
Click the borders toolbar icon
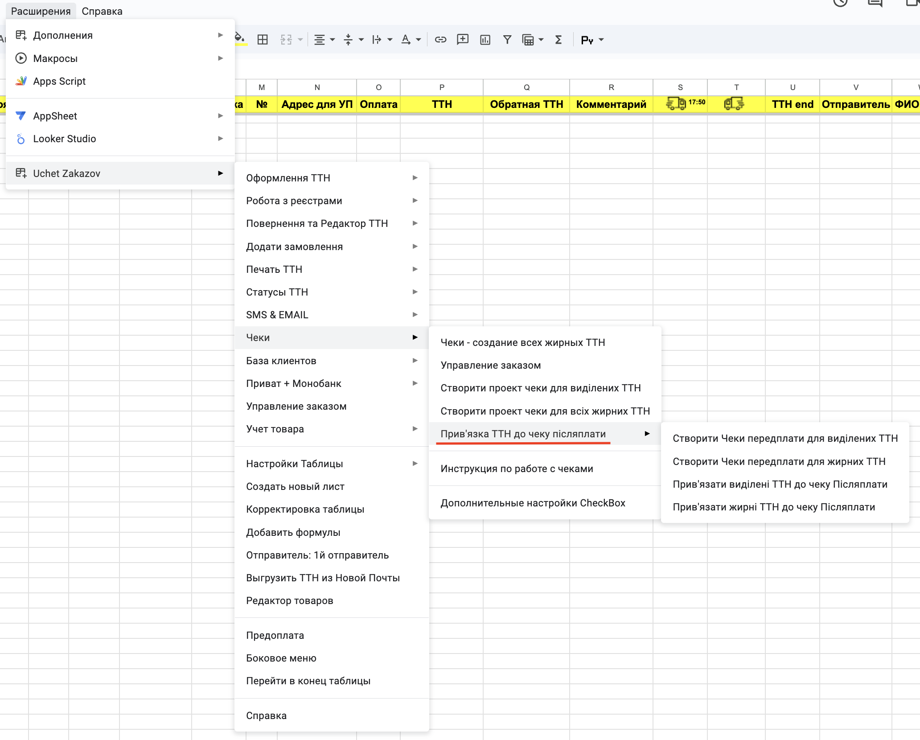(x=263, y=40)
